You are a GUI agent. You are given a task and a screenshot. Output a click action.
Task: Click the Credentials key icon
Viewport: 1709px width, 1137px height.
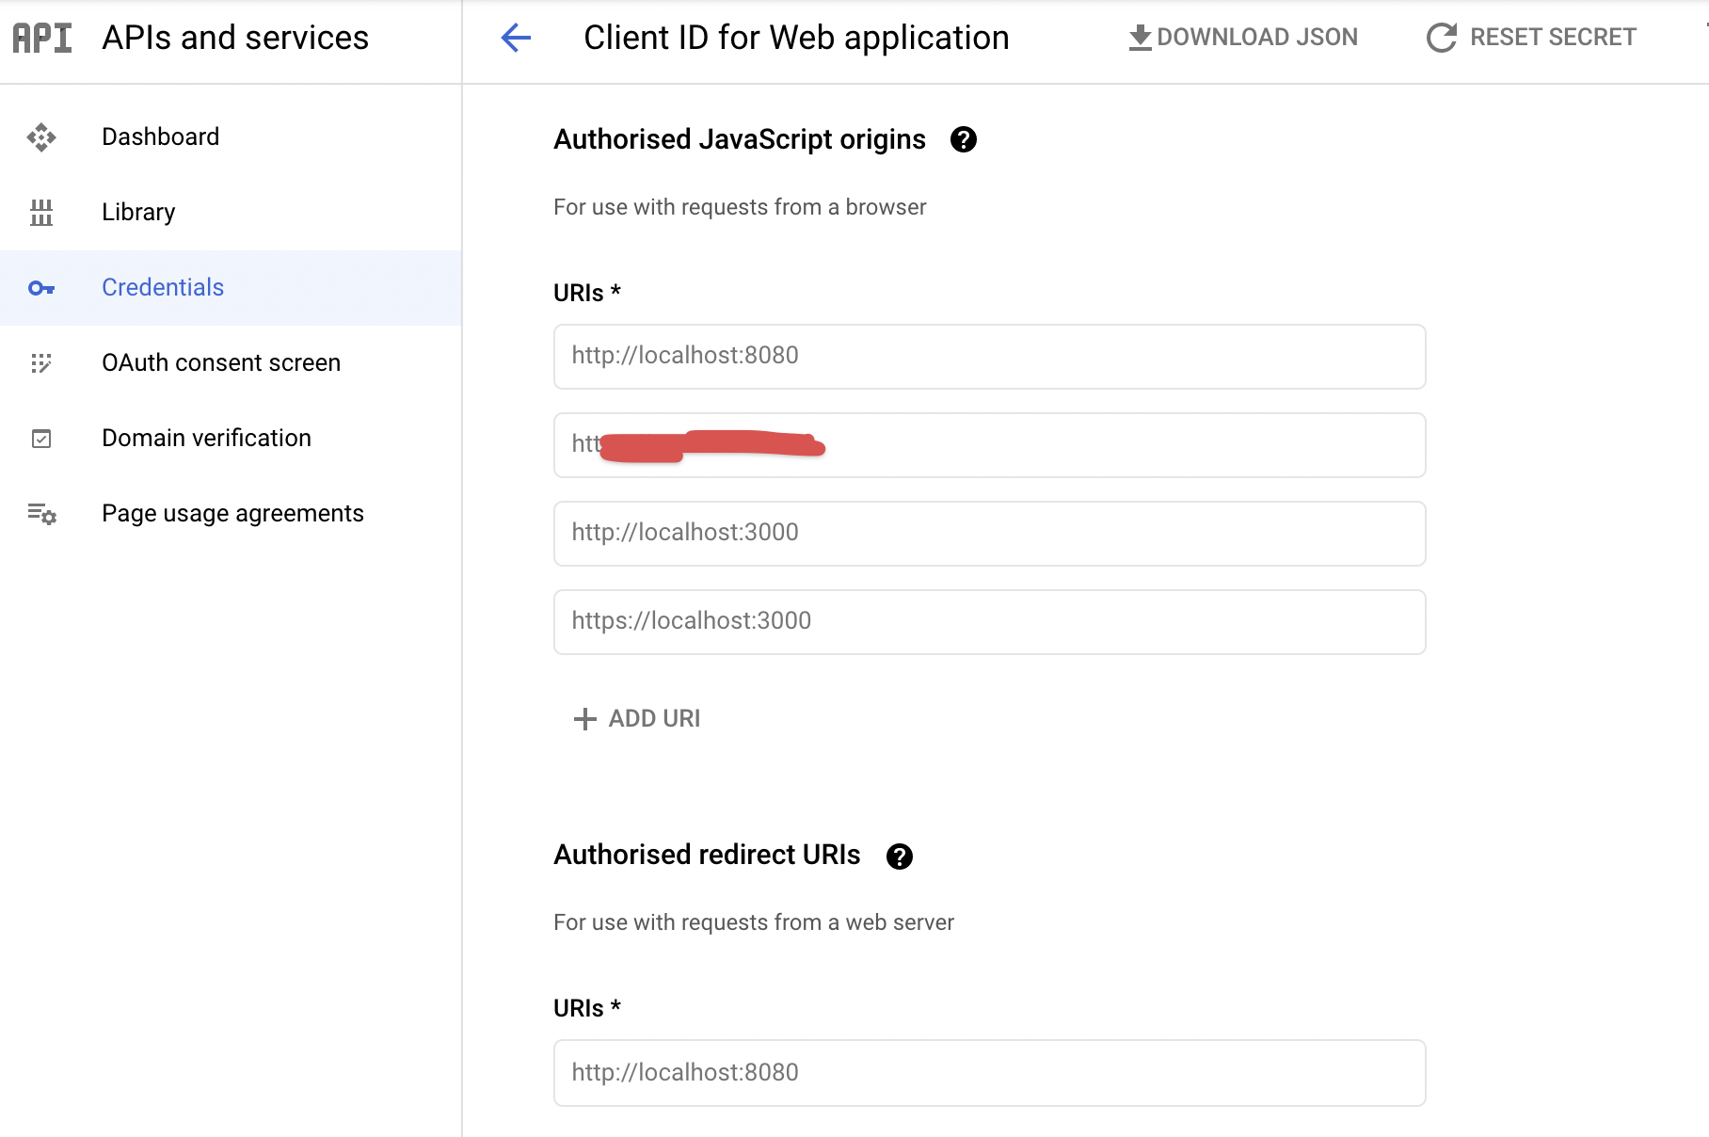41,288
